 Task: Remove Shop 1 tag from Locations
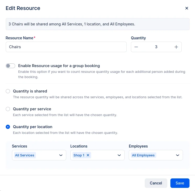[x=88, y=155]
